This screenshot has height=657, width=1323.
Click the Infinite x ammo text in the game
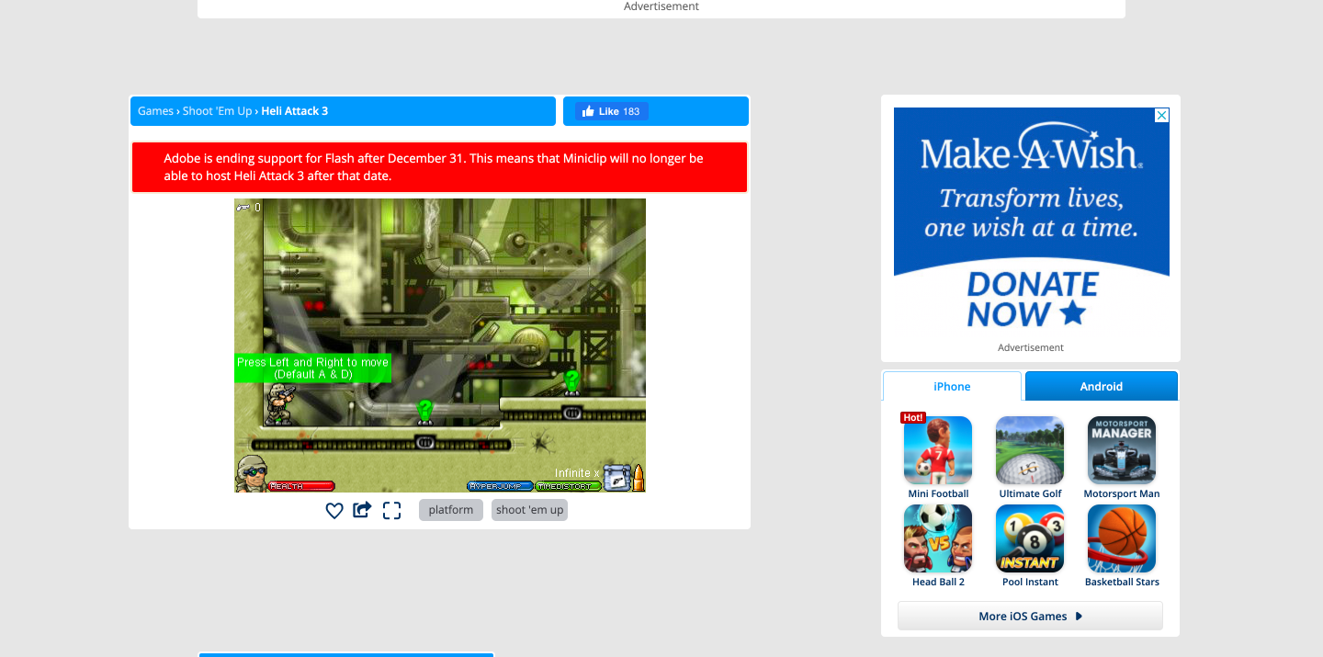pyautogui.click(x=577, y=473)
